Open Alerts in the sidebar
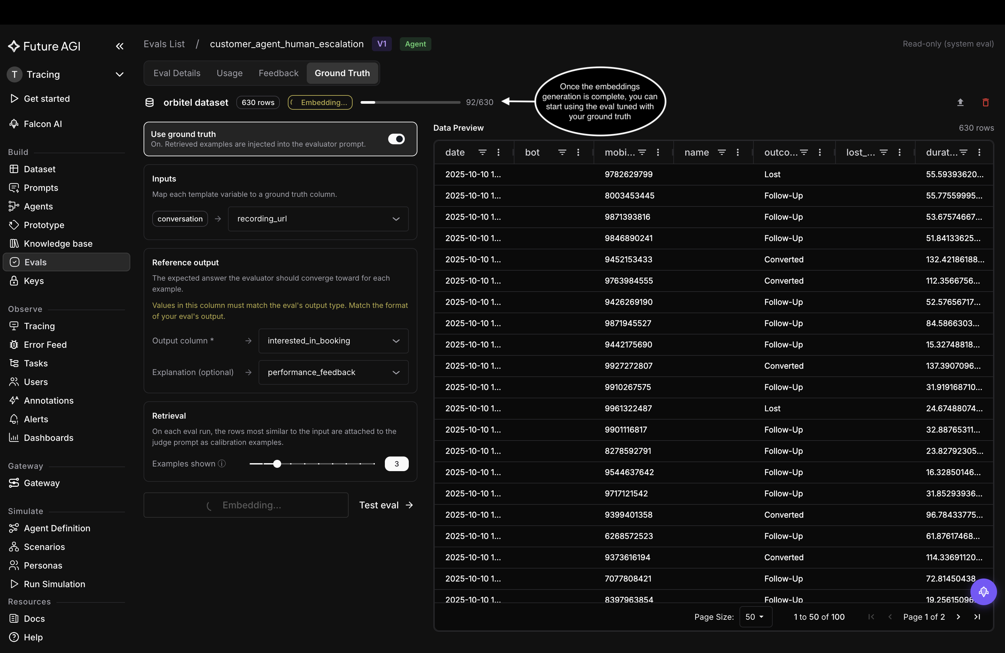 coord(66,419)
